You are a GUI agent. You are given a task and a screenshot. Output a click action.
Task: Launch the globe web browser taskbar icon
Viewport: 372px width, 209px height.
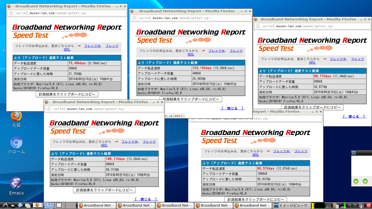pos(20,205)
